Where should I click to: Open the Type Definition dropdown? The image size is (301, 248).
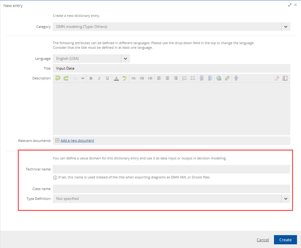(286, 199)
